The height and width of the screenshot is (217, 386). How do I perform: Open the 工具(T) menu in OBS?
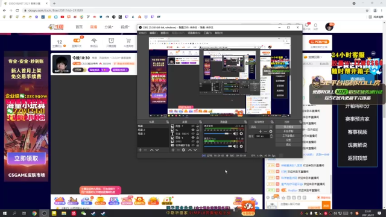point(207,33)
